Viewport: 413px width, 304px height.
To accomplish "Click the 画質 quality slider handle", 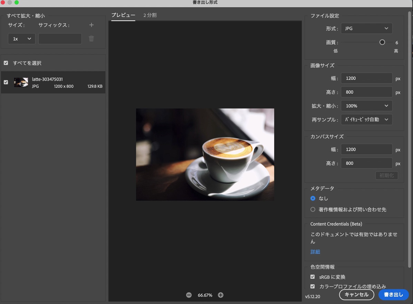I will (382, 42).
